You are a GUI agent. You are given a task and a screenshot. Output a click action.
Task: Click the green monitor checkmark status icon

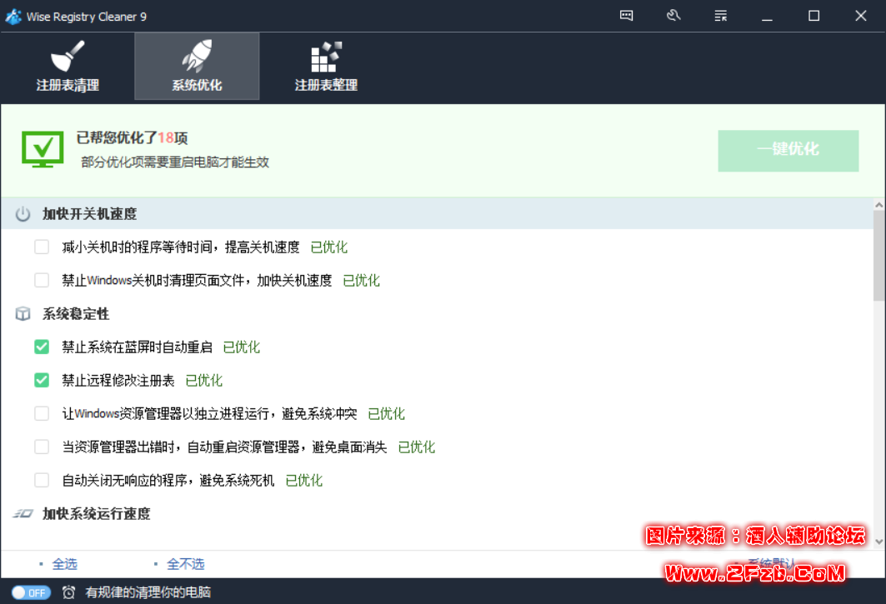click(x=43, y=150)
